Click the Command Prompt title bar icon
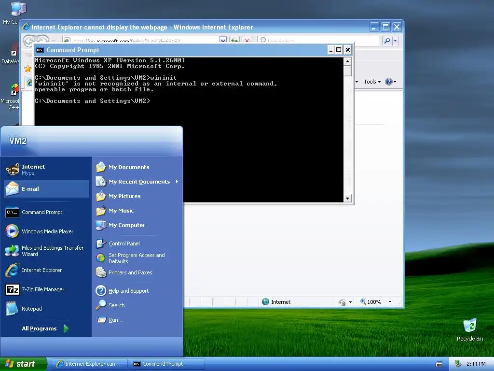Viewport: 494px width, 371px height. click(x=40, y=50)
